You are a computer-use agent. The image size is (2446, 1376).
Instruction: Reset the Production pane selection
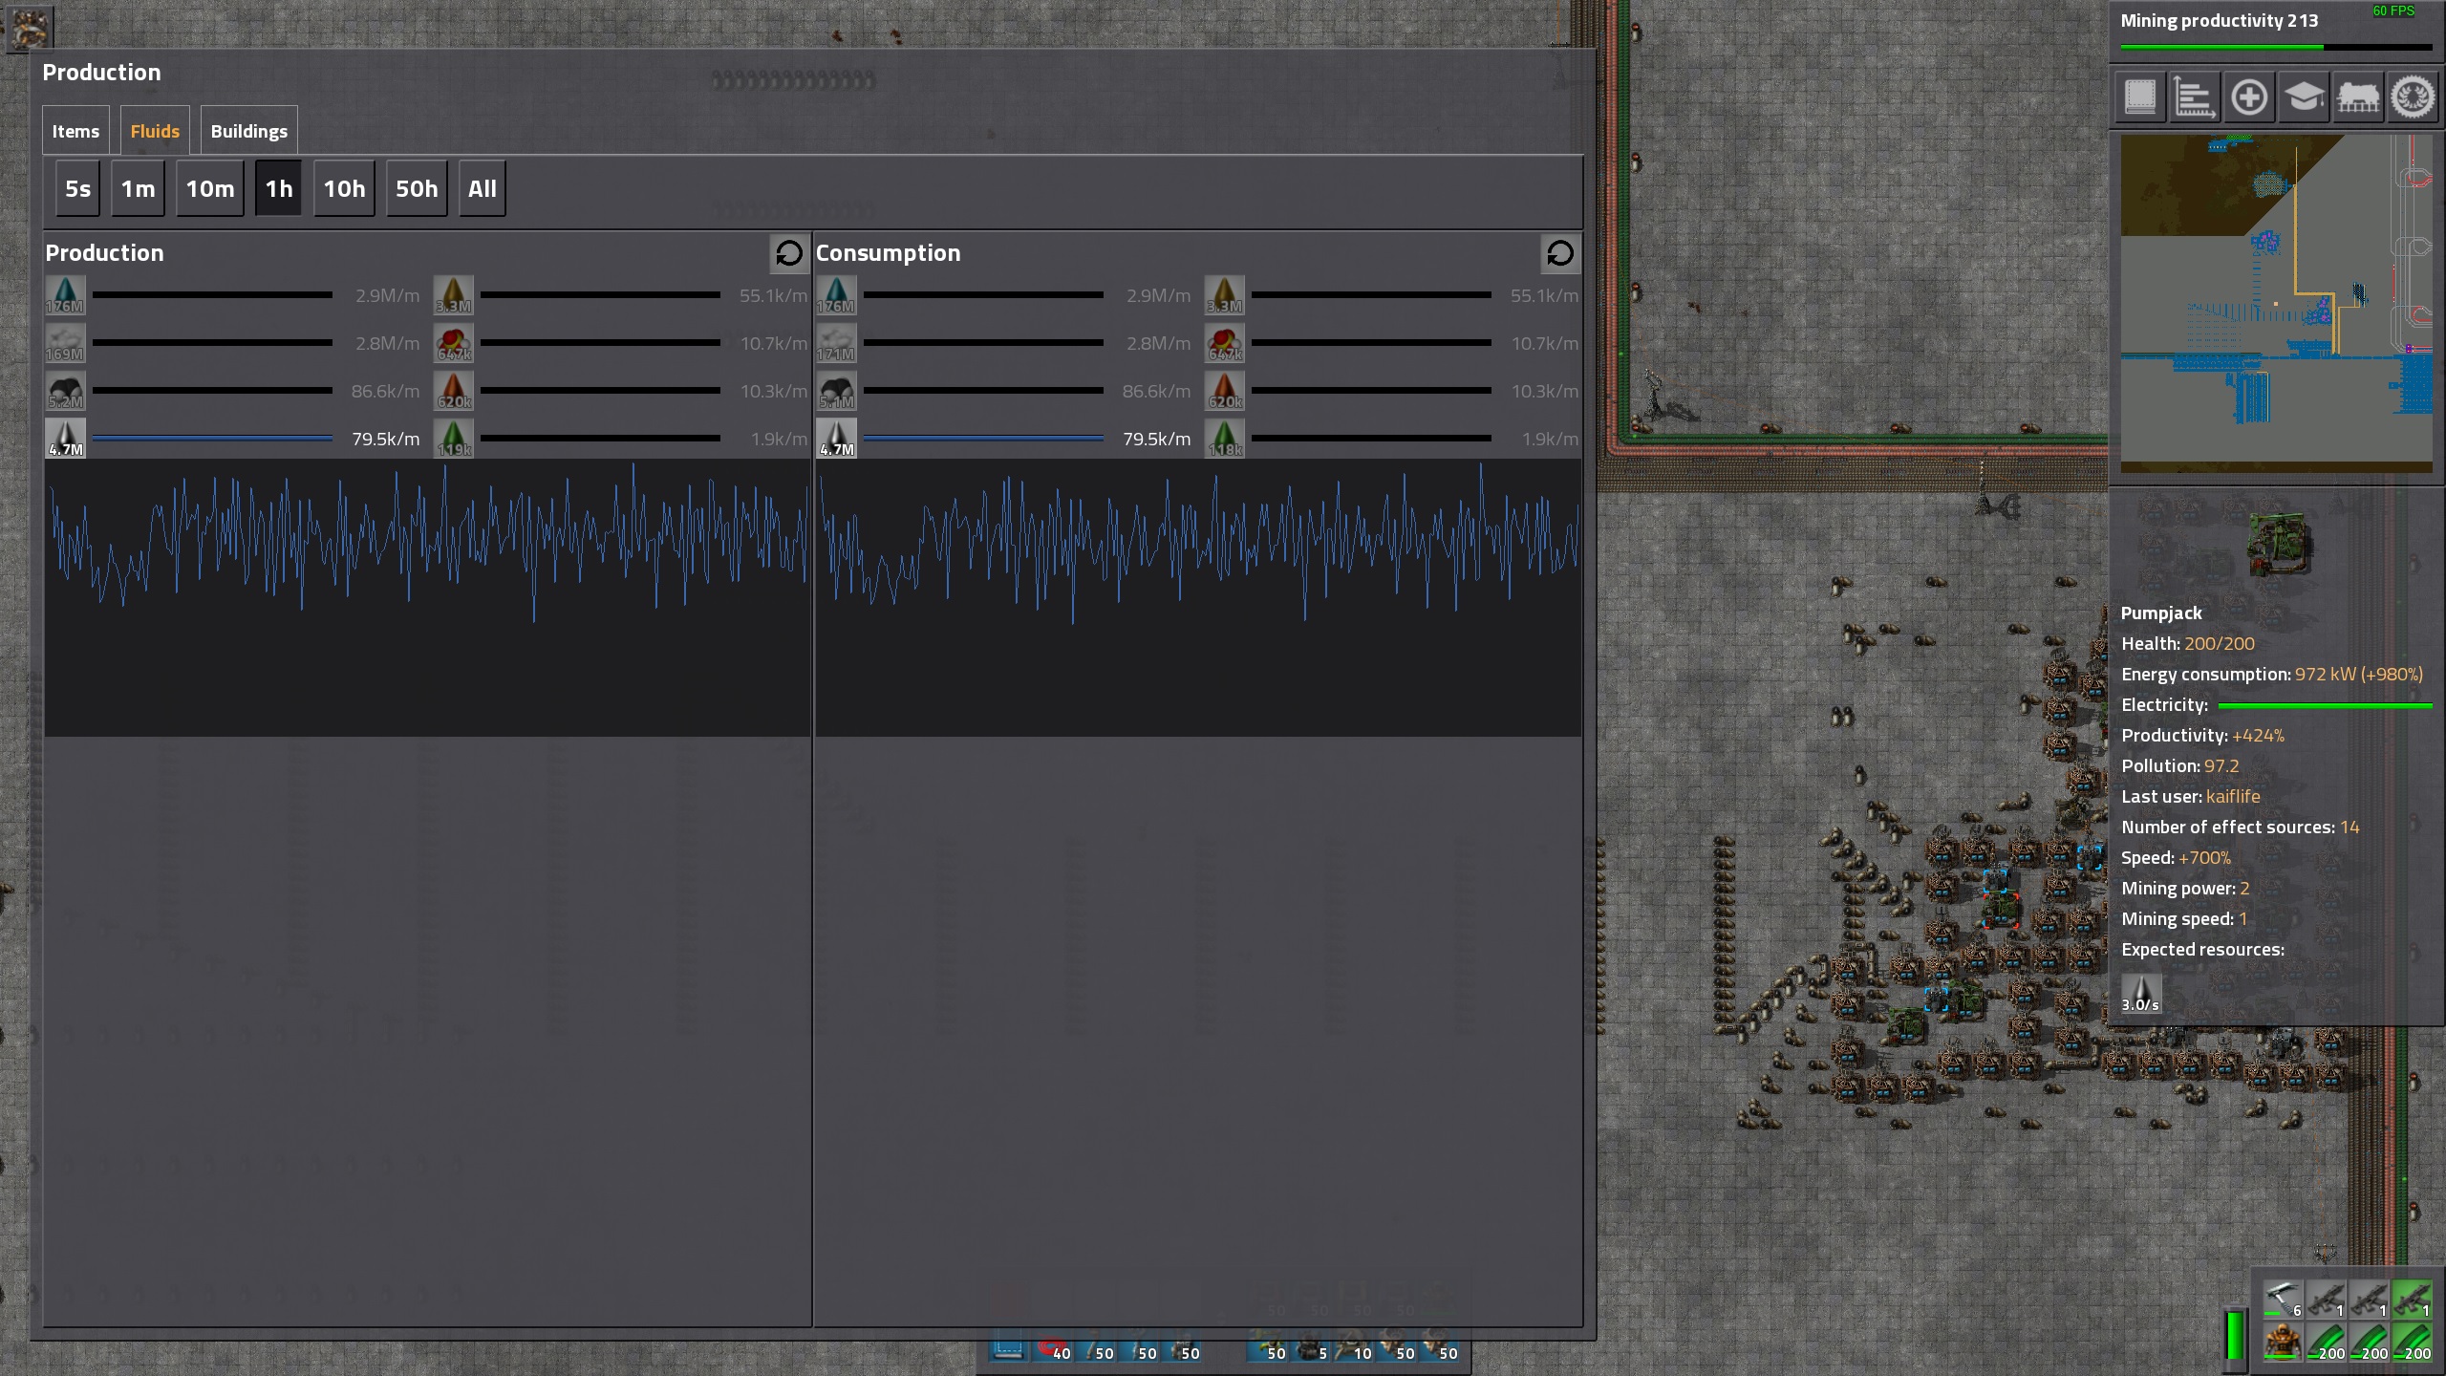coord(789,253)
